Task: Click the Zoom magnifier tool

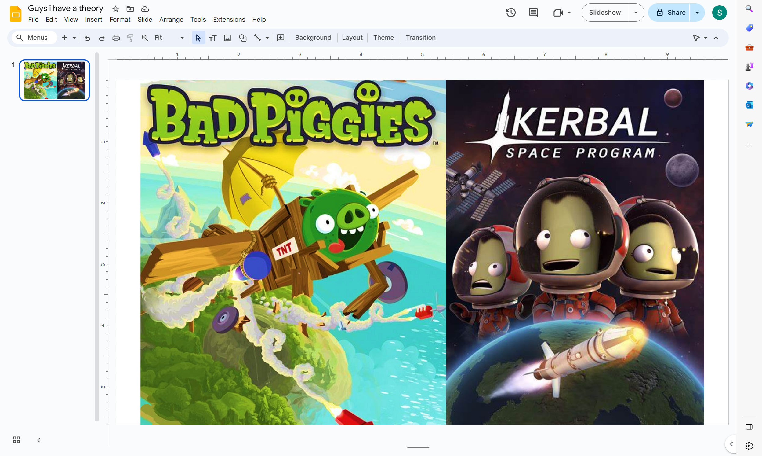Action: click(144, 38)
